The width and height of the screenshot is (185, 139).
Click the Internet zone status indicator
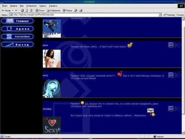(159, 137)
